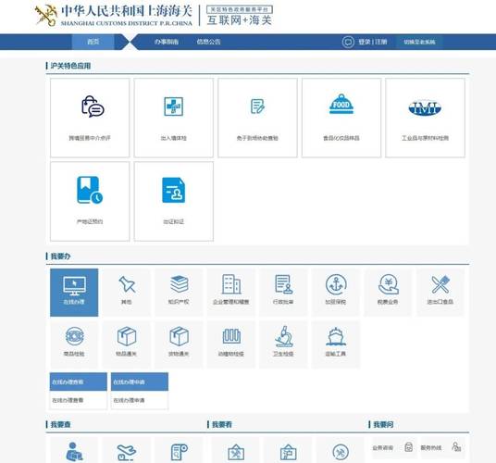Open the FOOD cloche icon tile
This screenshot has width=496, height=463.
[341, 118]
